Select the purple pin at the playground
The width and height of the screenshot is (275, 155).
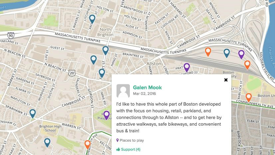[x=107, y=115]
